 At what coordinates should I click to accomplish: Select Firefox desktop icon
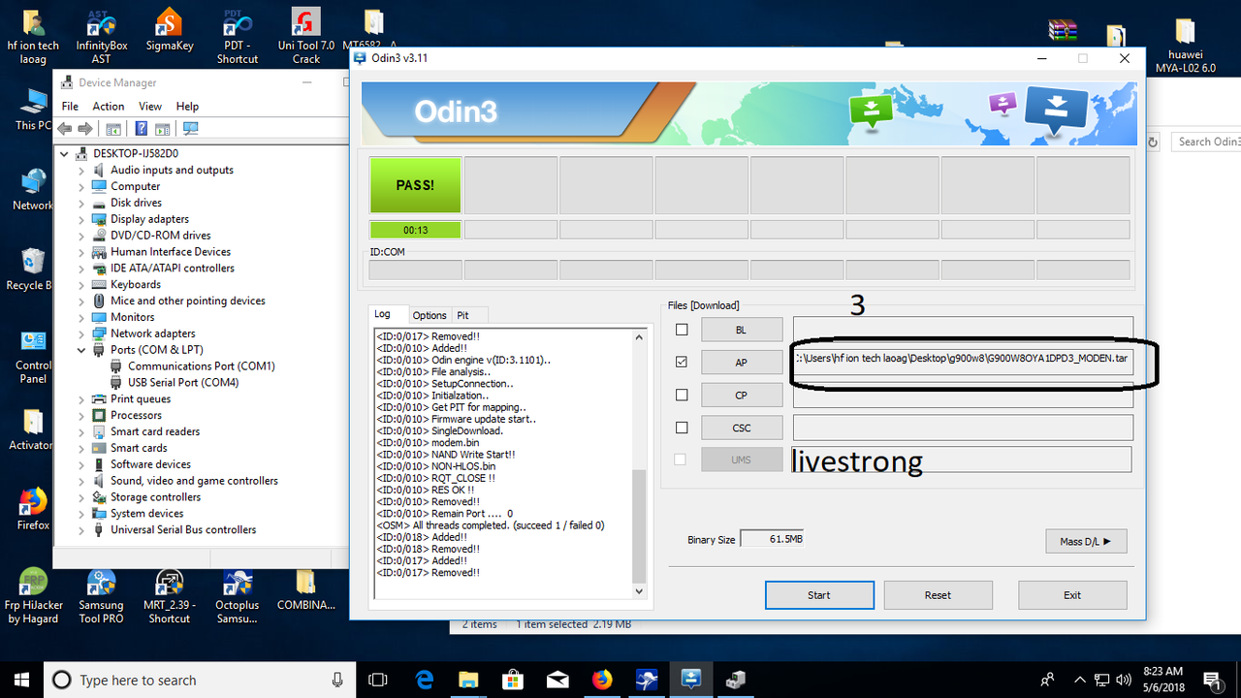(x=33, y=509)
